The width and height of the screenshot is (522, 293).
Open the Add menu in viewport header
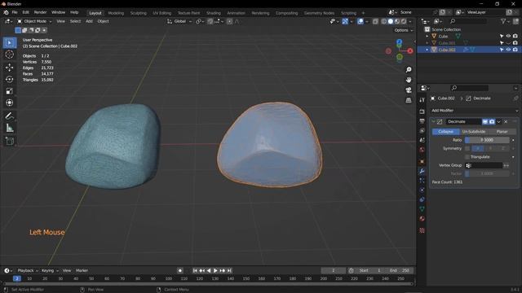89,21
